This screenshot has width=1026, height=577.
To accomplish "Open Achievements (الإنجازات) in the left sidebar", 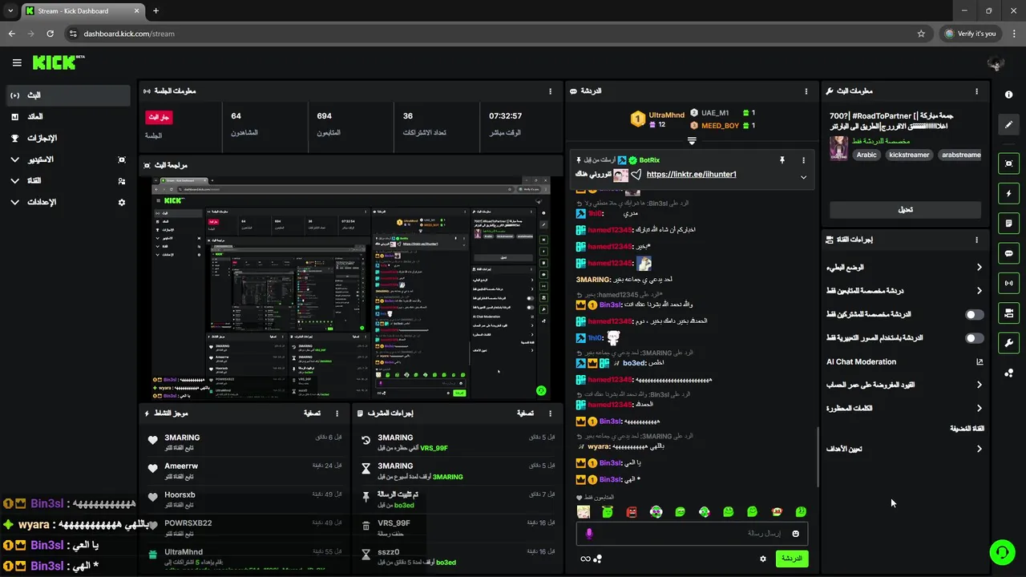I will pos(67,138).
